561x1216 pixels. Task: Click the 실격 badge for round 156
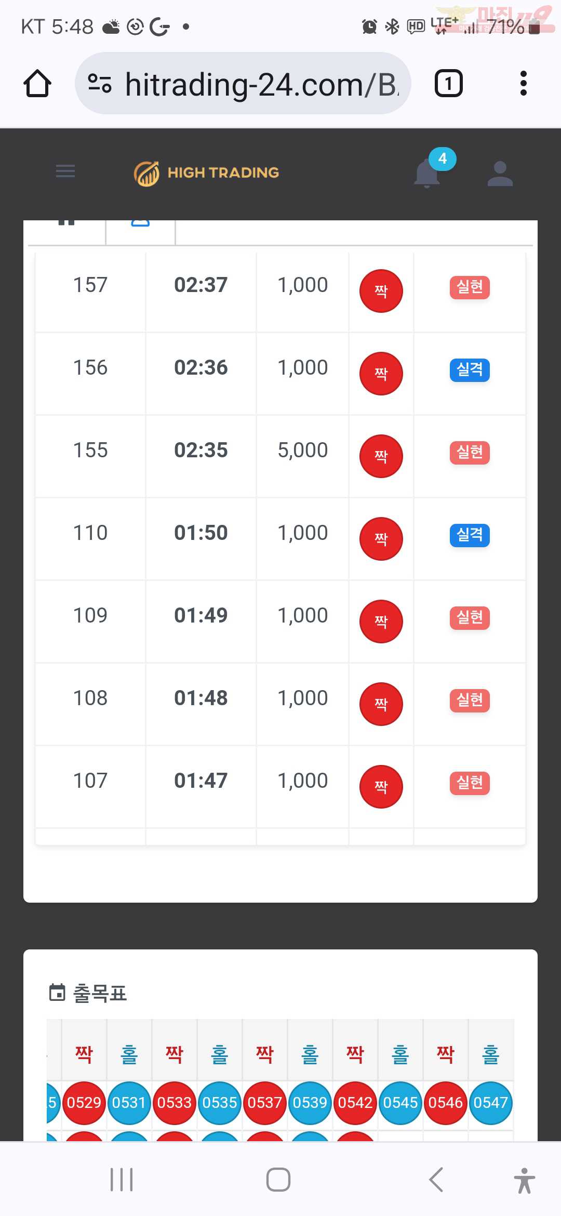(470, 370)
